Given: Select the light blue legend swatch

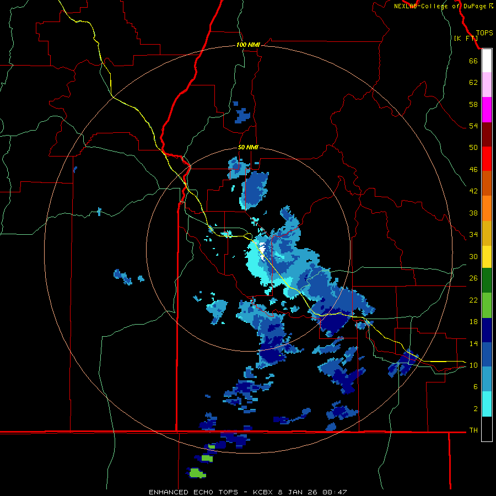Looking at the screenshot, I should click(x=487, y=379).
